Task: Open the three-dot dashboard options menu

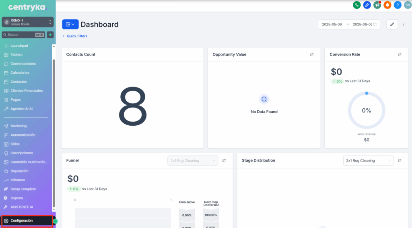Action: (x=404, y=24)
